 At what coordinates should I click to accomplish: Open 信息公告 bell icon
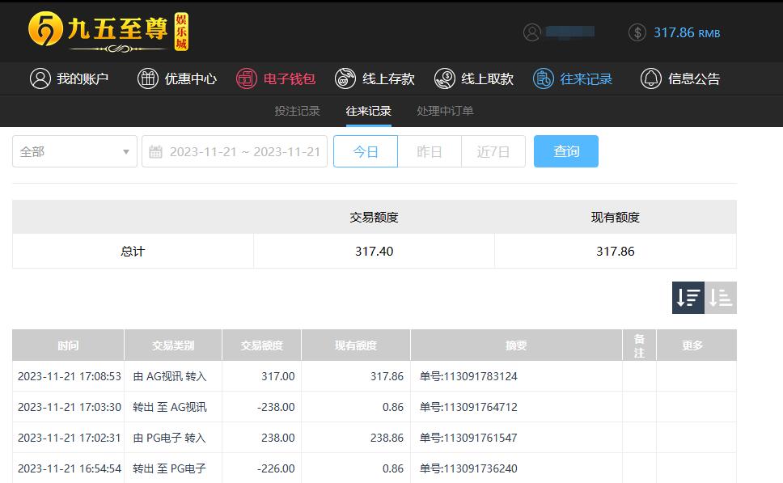coord(650,78)
